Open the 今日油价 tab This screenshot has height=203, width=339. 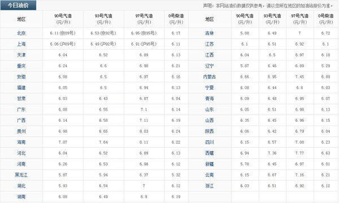pyautogui.click(x=18, y=6)
